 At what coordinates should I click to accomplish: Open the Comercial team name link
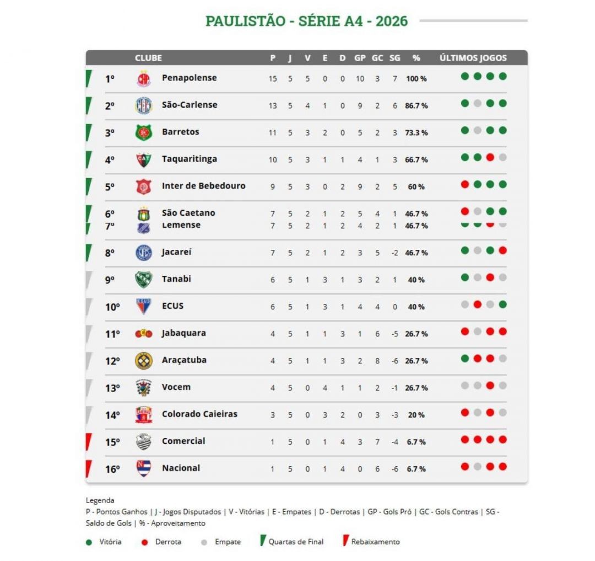point(183,441)
